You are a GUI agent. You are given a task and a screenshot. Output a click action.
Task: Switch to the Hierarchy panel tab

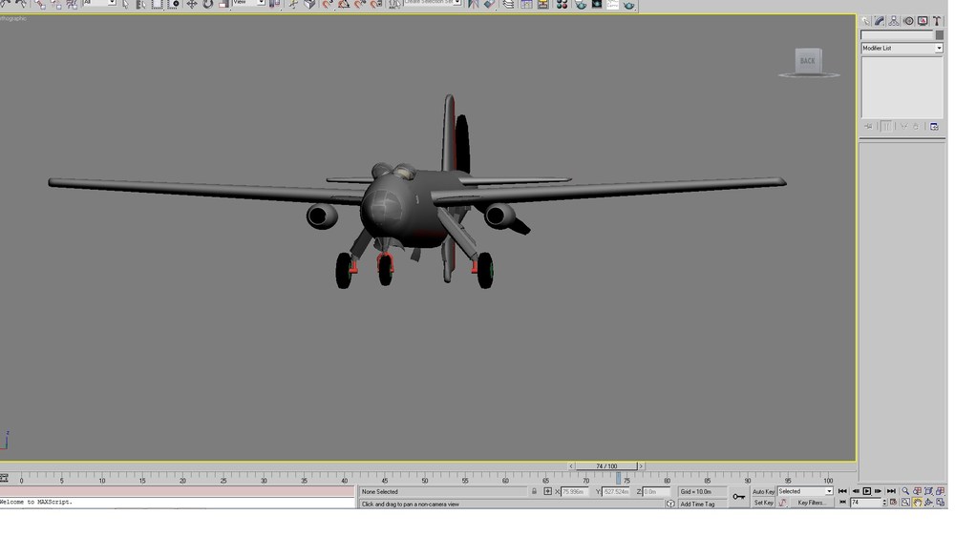click(894, 21)
